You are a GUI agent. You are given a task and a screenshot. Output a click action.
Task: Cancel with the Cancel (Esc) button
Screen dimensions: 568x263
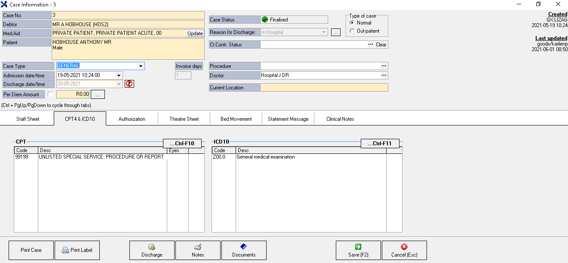(x=404, y=250)
